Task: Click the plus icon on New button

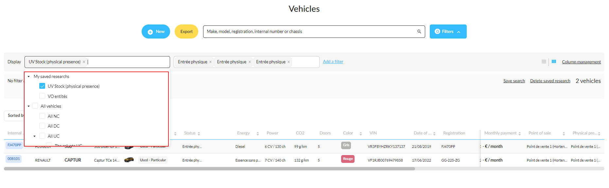Action: (x=150, y=32)
